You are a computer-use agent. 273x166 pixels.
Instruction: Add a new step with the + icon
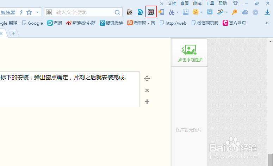pos(147,102)
